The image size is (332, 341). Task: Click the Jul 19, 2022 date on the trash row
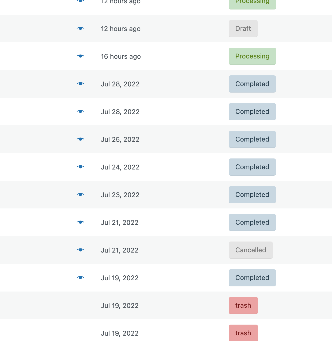click(x=120, y=305)
